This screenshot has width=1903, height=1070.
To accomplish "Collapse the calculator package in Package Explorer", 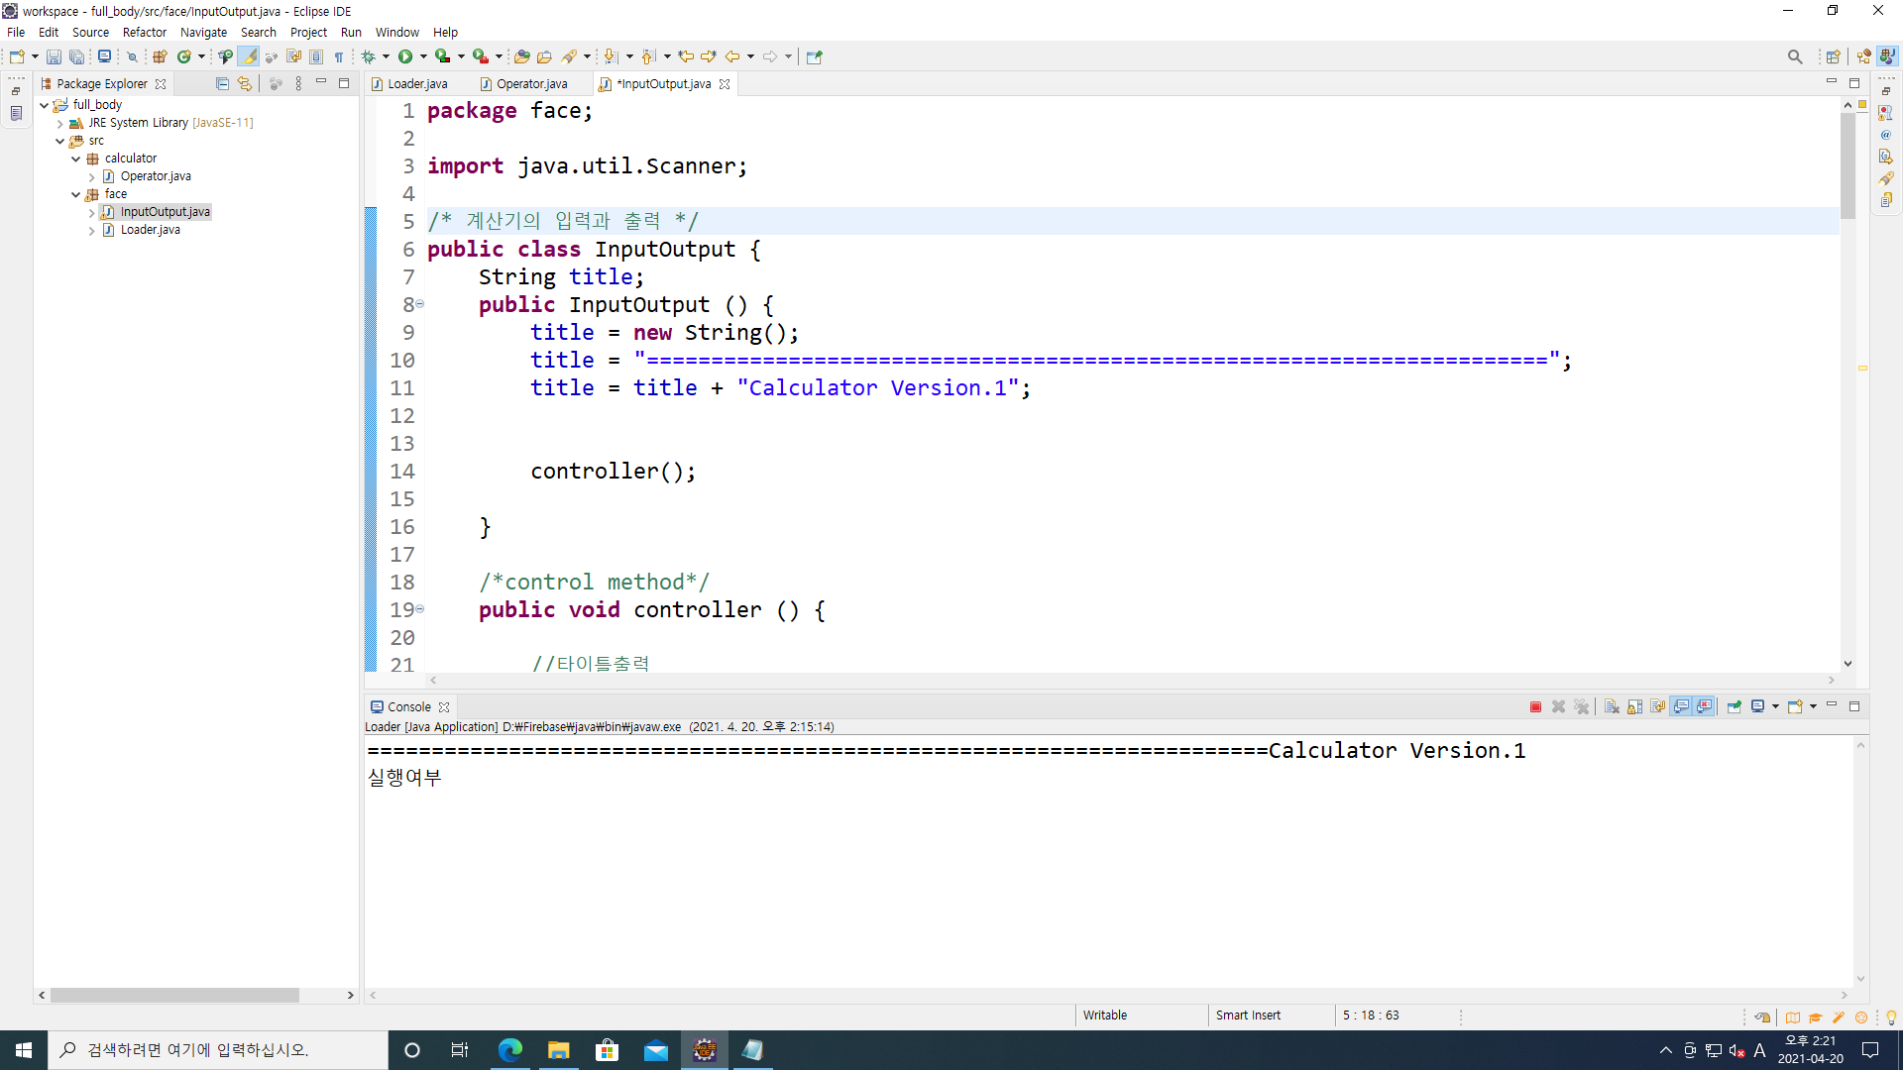I will point(76,158).
